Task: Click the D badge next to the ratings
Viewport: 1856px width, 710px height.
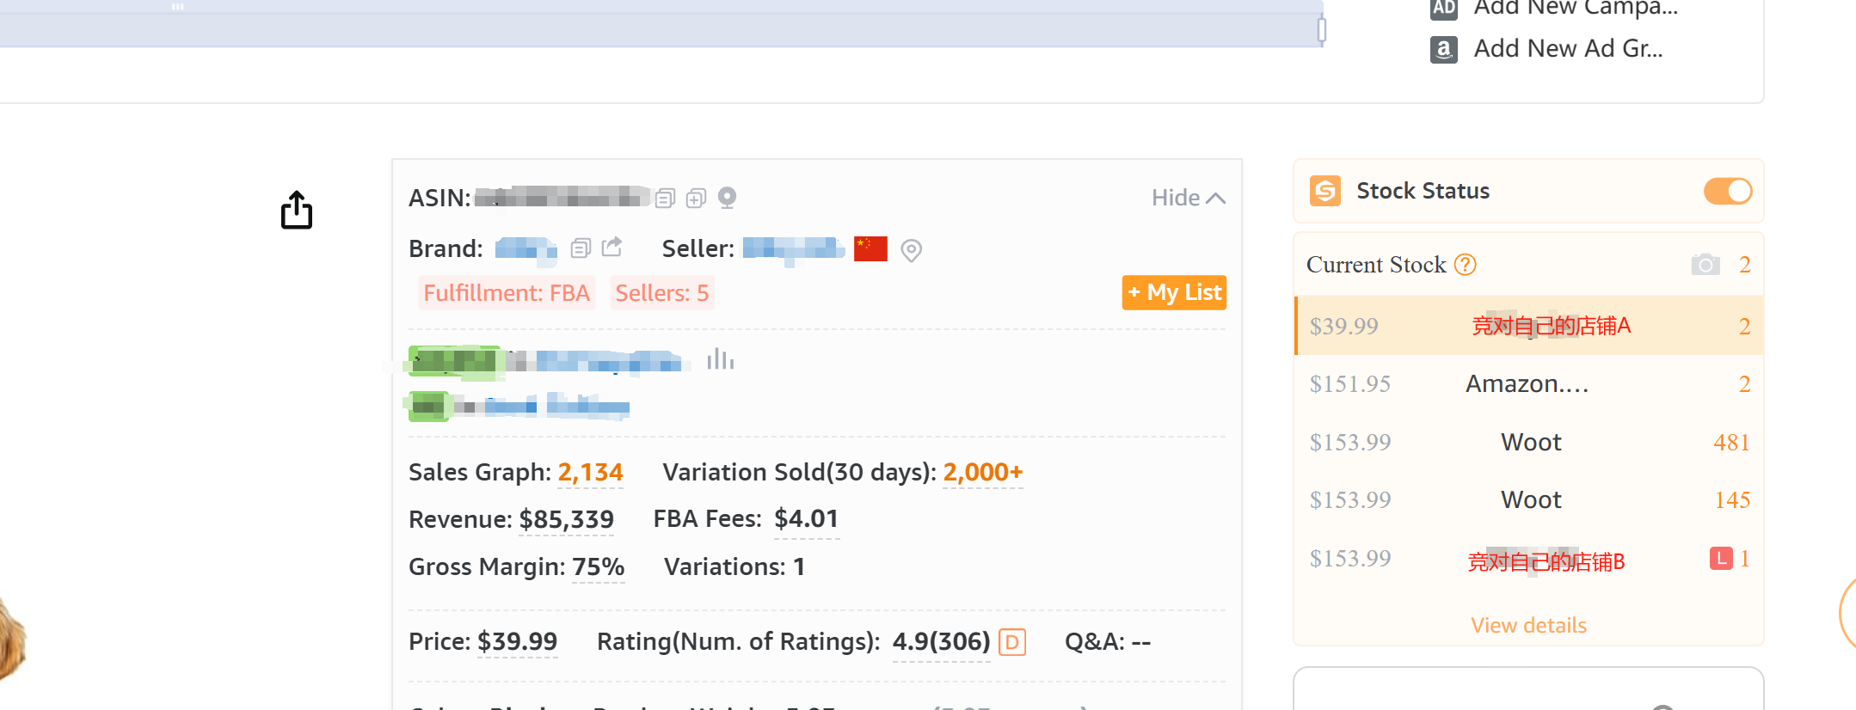Action: click(x=1012, y=642)
